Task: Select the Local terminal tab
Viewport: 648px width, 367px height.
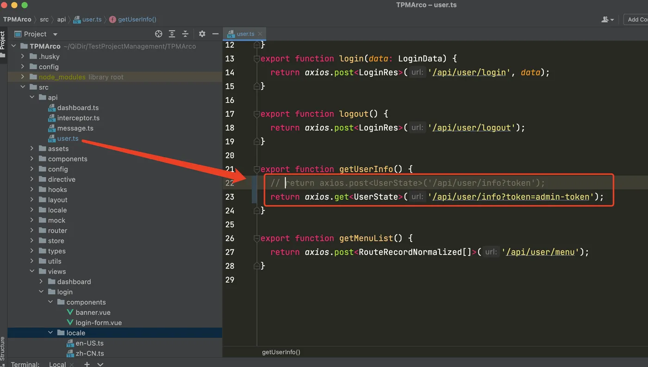Action: pyautogui.click(x=57, y=364)
